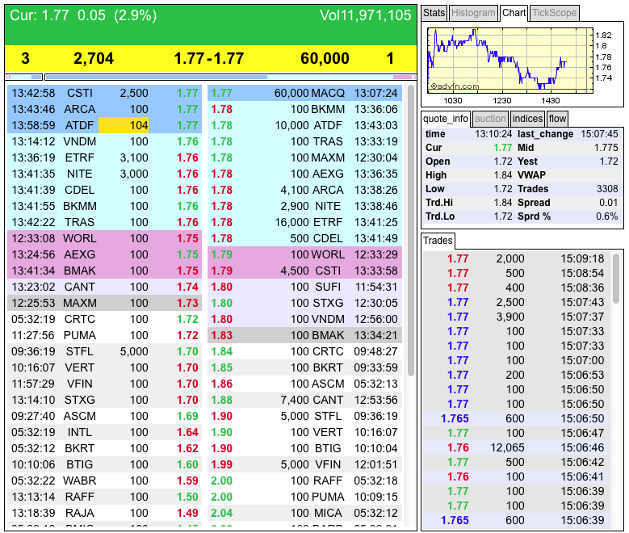Select the ARCA bid of 100 at 1.77
This screenshot has width=629, height=533.
(x=104, y=109)
